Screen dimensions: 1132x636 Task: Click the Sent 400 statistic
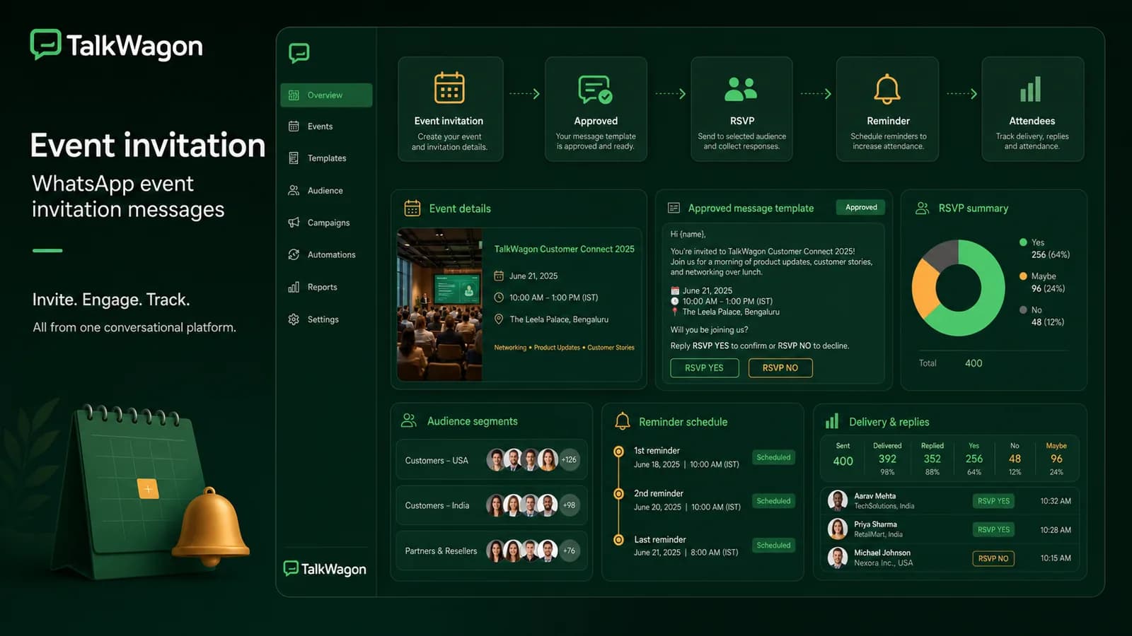click(x=843, y=457)
